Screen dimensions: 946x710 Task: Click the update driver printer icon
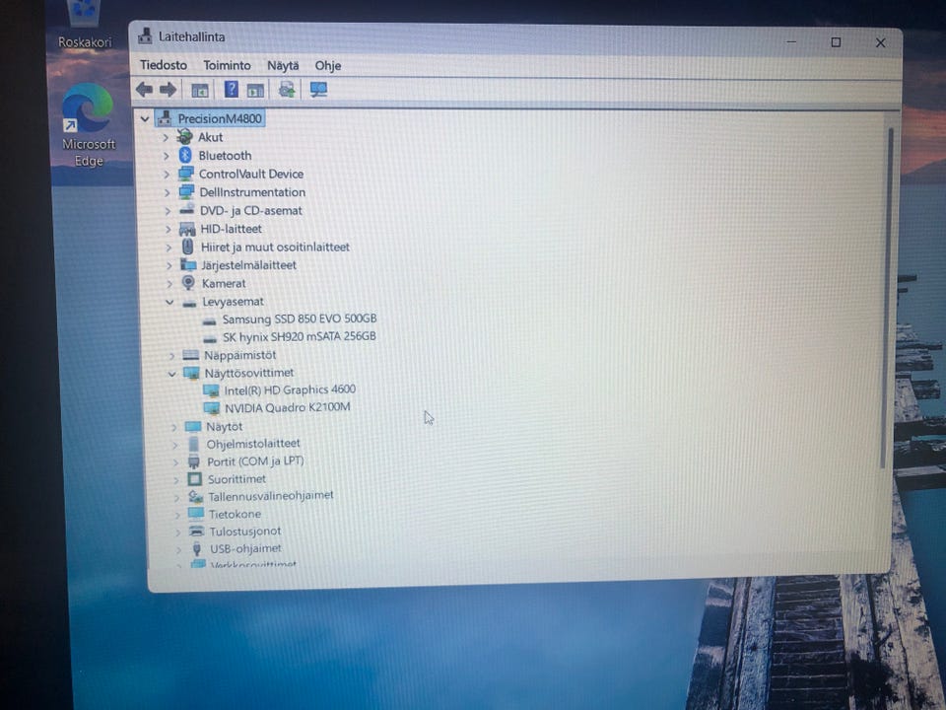click(x=287, y=90)
